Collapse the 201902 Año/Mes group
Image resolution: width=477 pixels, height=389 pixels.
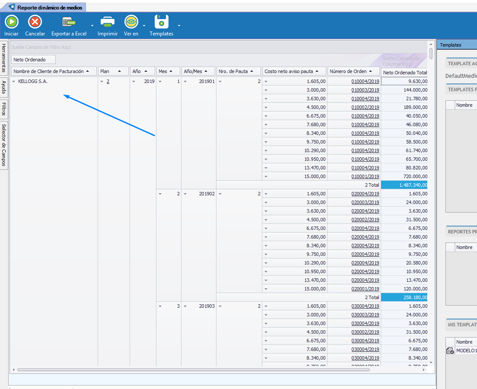185,194
